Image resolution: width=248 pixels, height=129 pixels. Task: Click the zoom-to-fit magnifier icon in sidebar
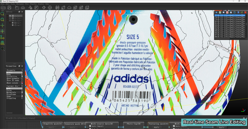tap(2, 19)
